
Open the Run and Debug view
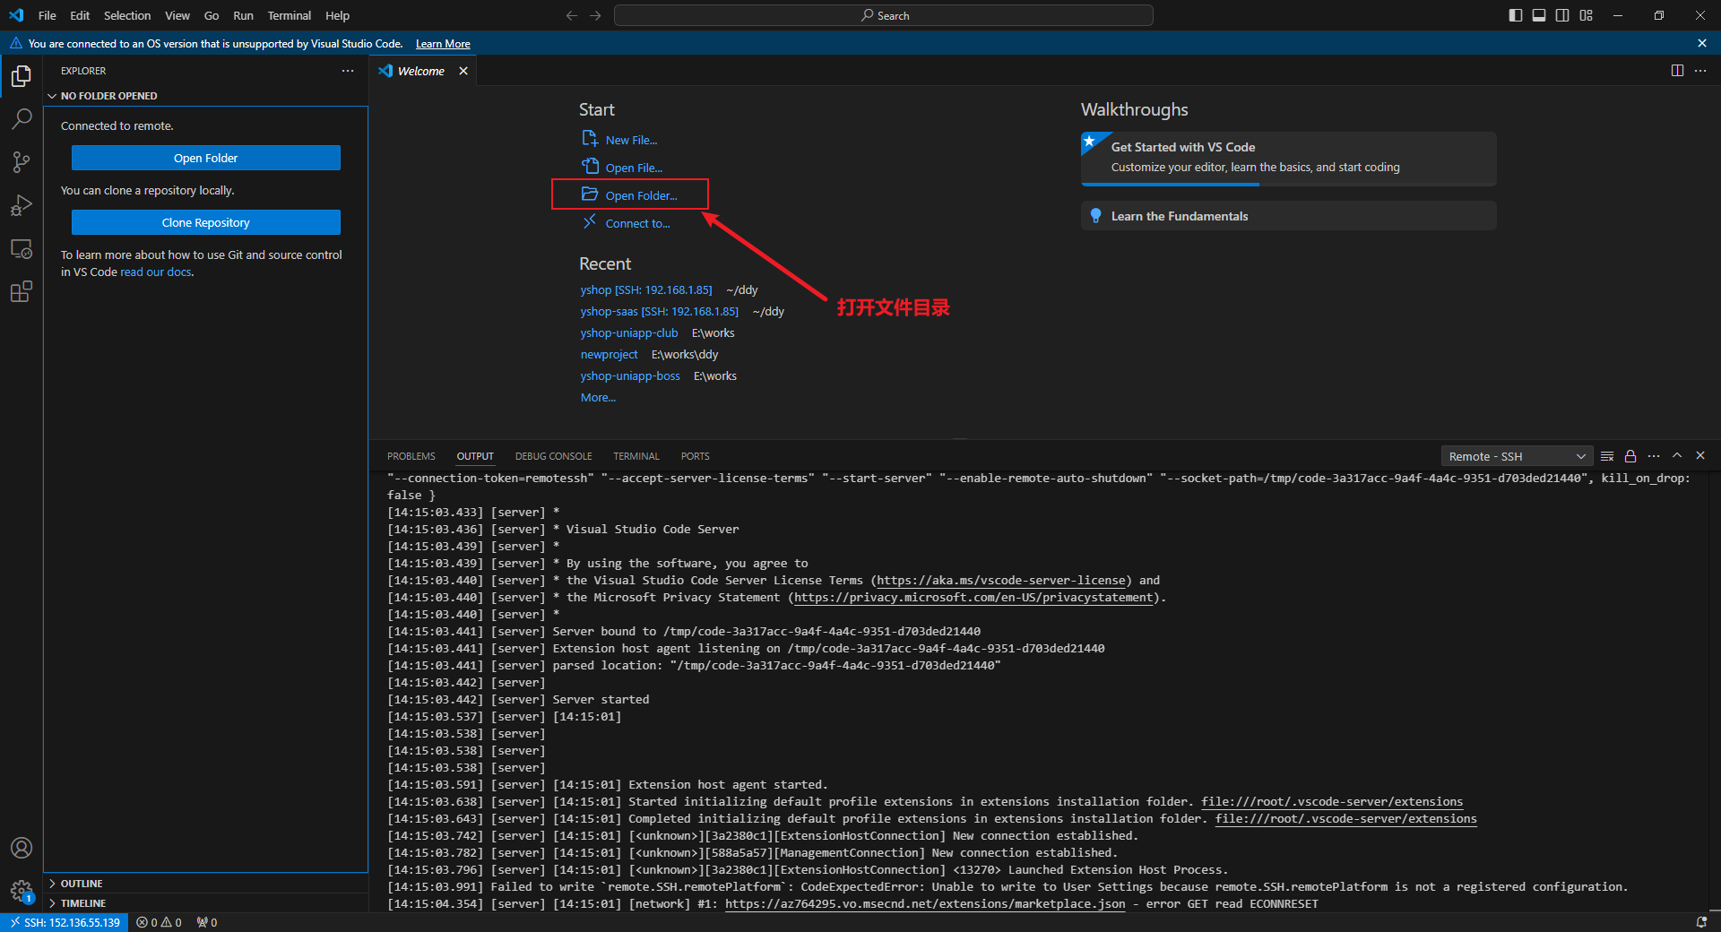tap(22, 205)
